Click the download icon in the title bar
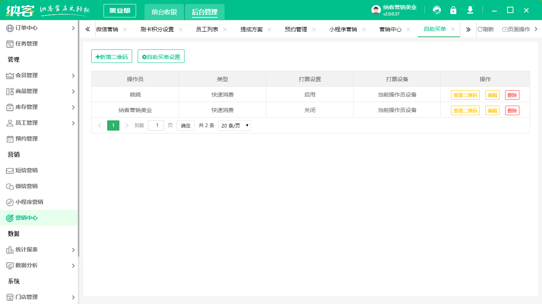 click(470, 9)
